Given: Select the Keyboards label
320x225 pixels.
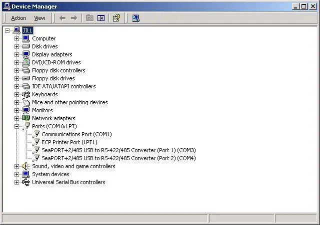Looking at the screenshot, I should pyautogui.click(x=45, y=94).
